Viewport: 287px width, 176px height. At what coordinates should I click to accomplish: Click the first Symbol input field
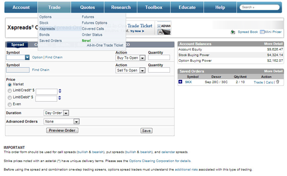tap(16, 57)
